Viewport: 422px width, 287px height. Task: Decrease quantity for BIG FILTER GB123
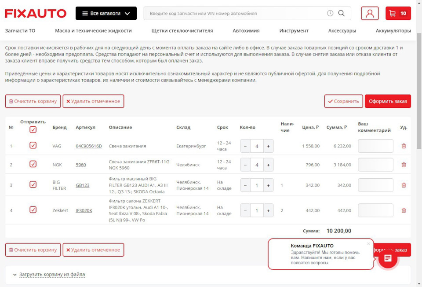click(x=245, y=185)
